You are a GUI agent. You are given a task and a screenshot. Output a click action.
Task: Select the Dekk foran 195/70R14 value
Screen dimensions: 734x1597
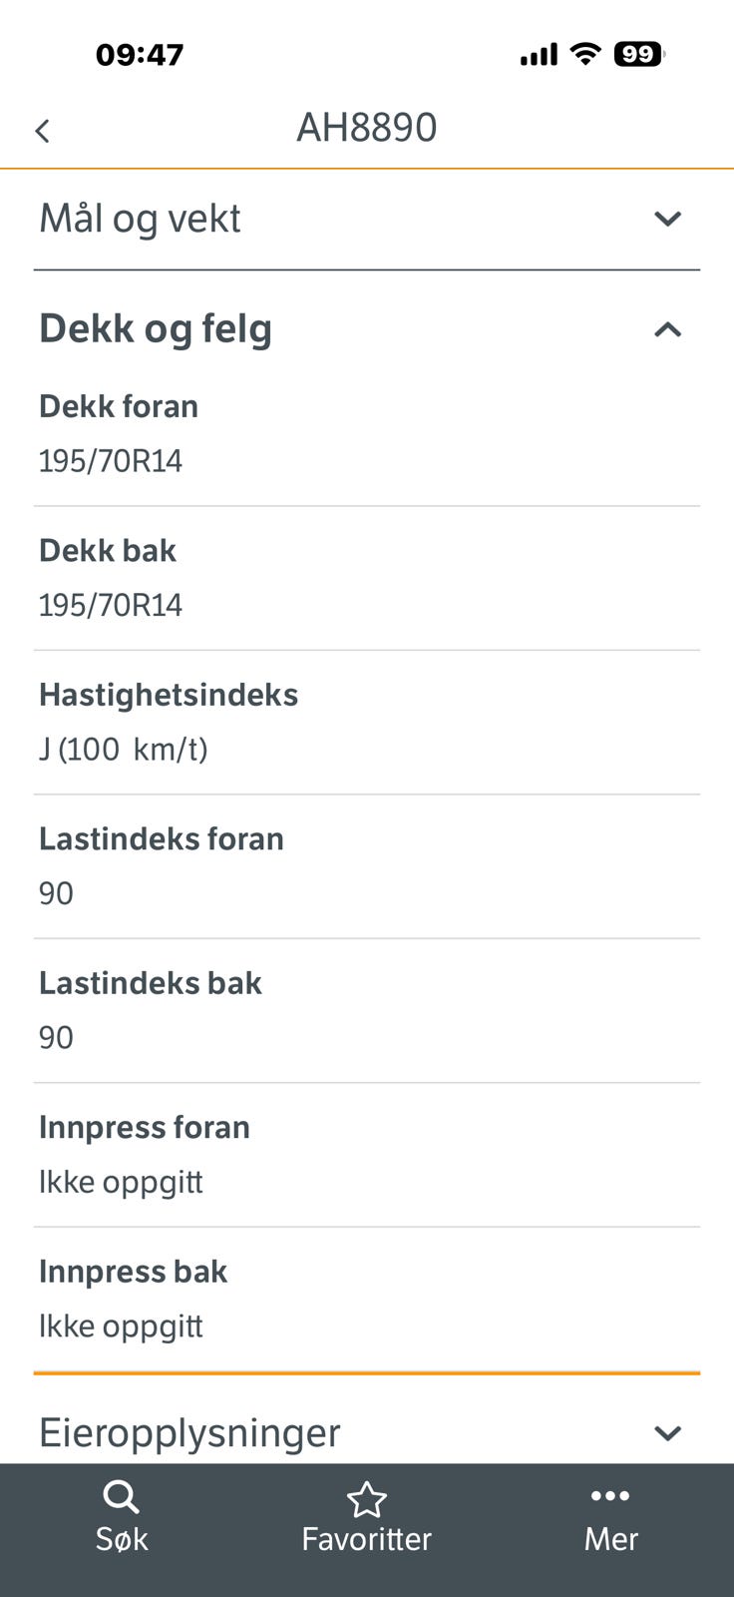111,461
